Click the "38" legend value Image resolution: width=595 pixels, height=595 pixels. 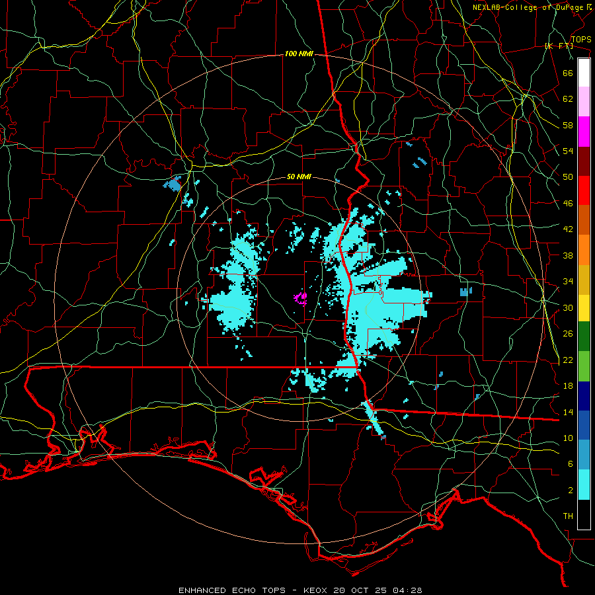tap(568, 255)
